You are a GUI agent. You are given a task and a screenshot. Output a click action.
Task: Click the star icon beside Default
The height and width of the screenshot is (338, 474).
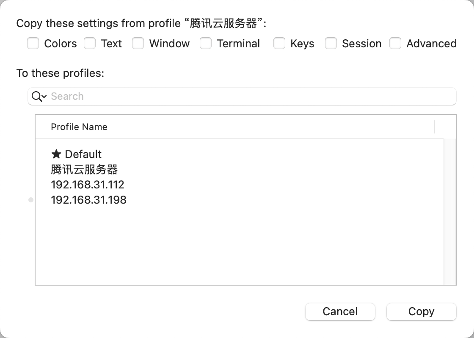tap(56, 154)
